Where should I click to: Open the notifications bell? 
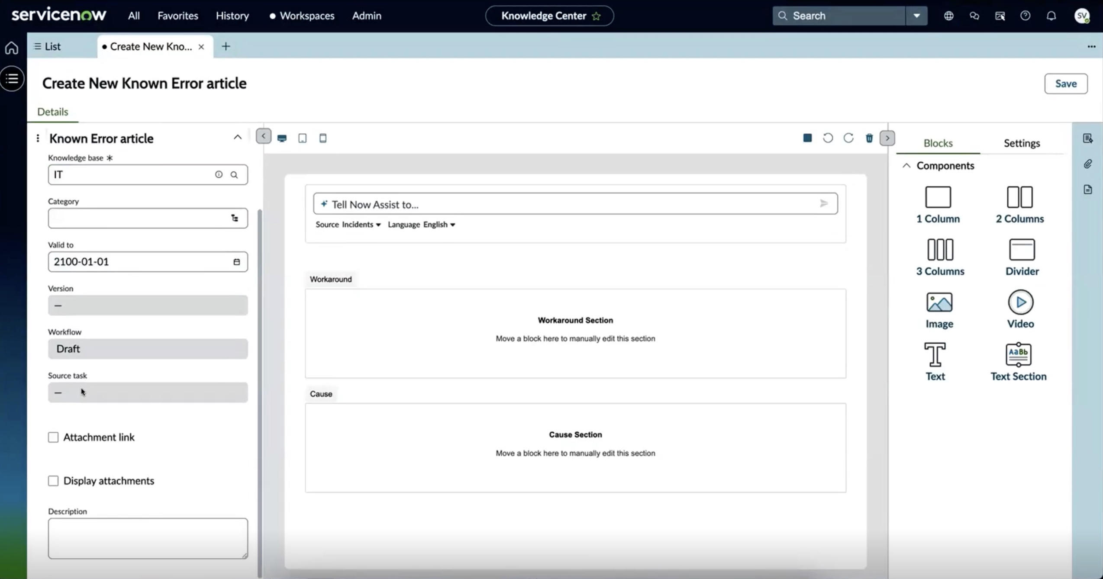(1051, 16)
